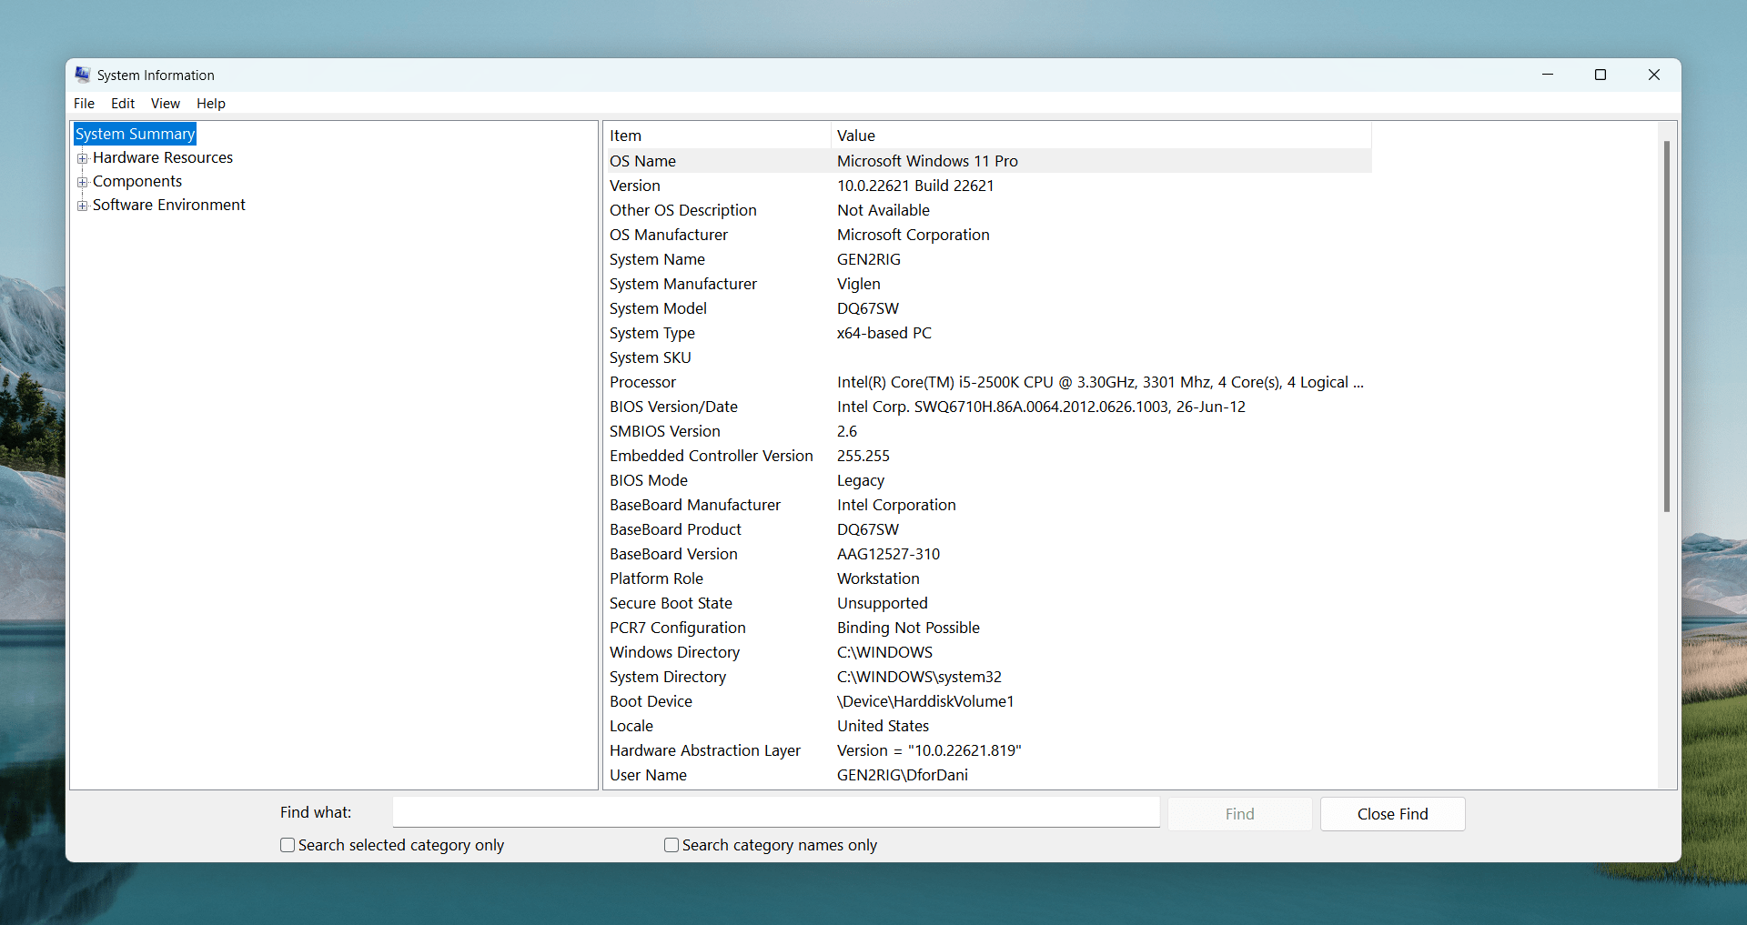Image resolution: width=1747 pixels, height=925 pixels.
Task: Expand the Components tree node
Action: (83, 181)
